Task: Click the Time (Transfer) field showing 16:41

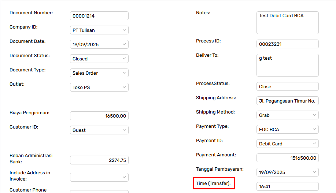Action: point(287,186)
